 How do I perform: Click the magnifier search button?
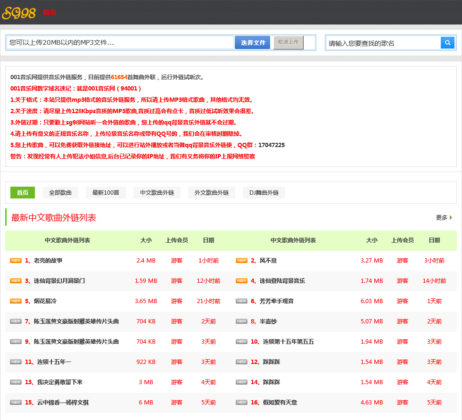coord(447,43)
